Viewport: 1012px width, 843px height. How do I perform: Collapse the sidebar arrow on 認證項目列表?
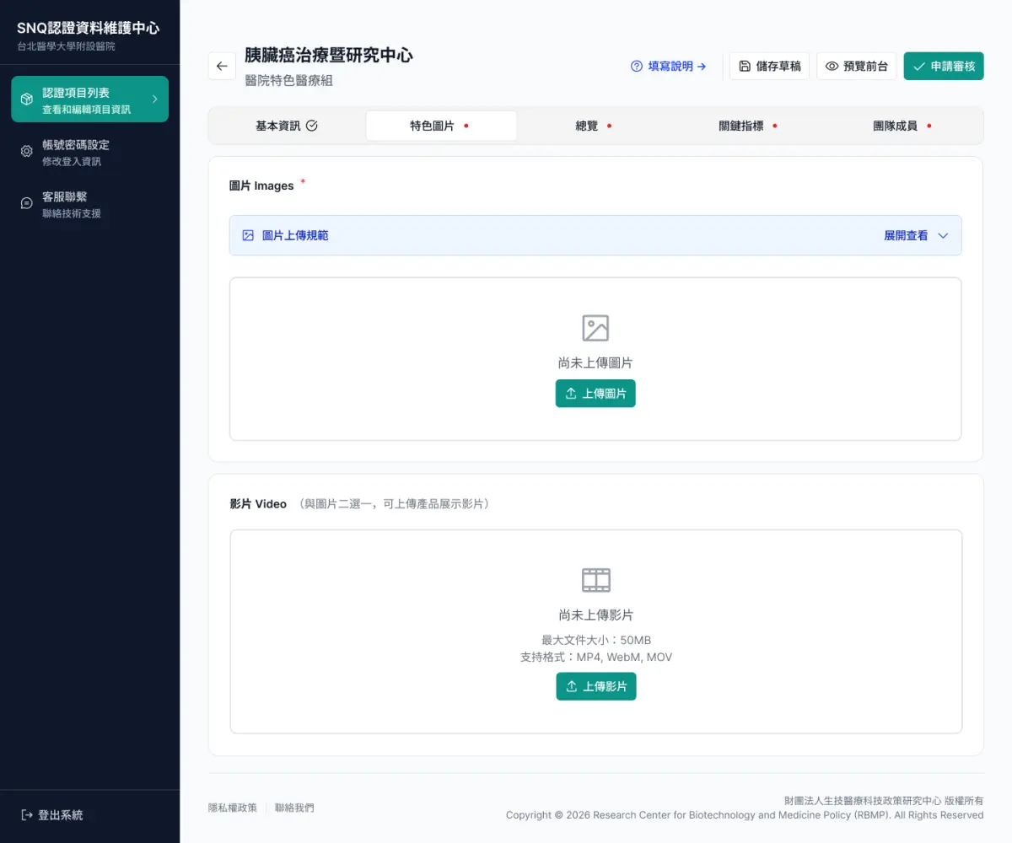point(157,99)
